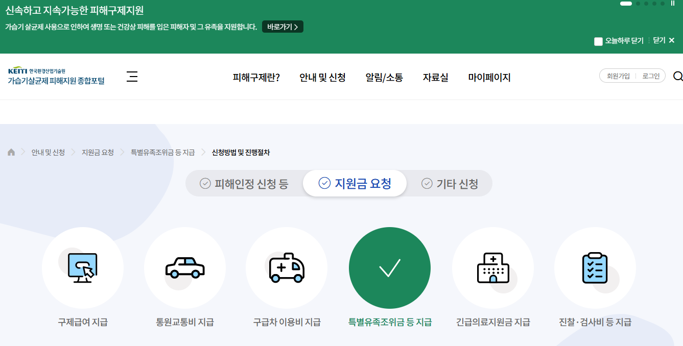Click the 통원교통비 지급 label
683x346 pixels.
click(185, 322)
